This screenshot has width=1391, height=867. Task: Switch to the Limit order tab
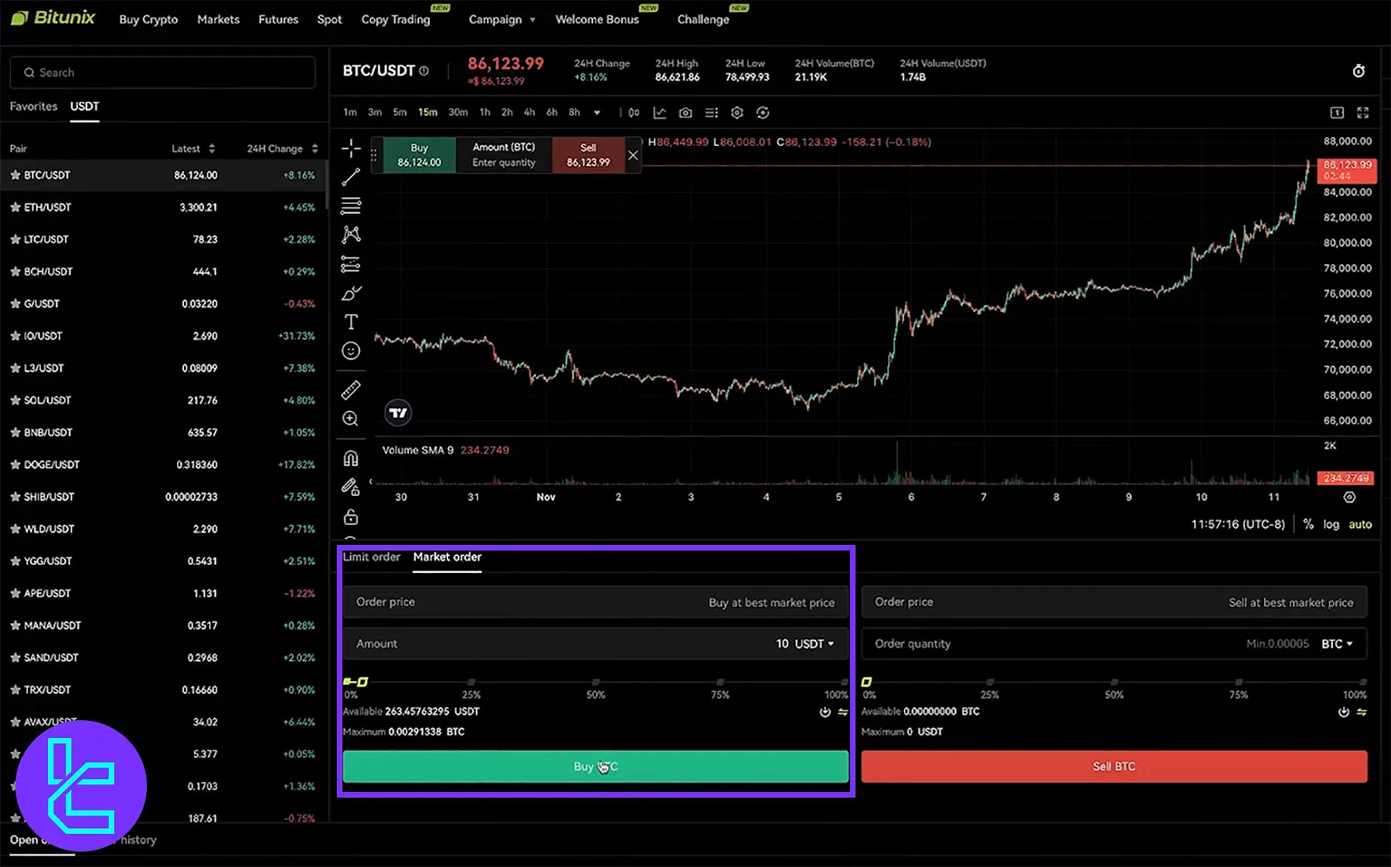tap(372, 557)
